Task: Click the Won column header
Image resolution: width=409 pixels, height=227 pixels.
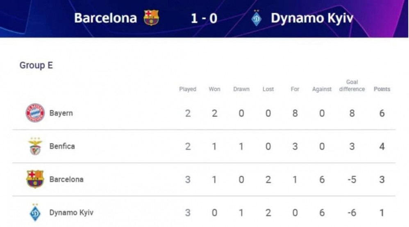Action: 214,89
